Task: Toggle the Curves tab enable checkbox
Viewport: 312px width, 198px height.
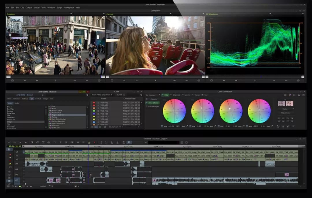Action: [x=192, y=95]
